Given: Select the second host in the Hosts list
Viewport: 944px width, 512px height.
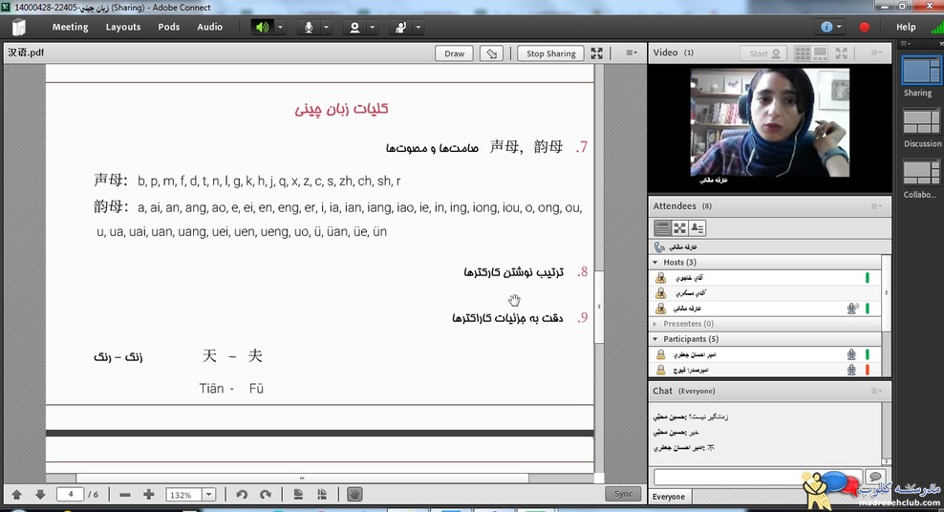Looking at the screenshot, I should [765, 293].
